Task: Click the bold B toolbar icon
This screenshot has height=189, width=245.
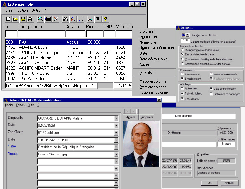Action: pyautogui.click(x=98, y=19)
